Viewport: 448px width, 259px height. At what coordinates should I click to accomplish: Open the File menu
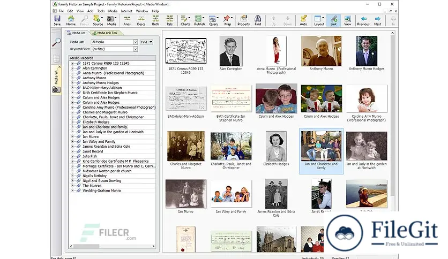coord(61,11)
